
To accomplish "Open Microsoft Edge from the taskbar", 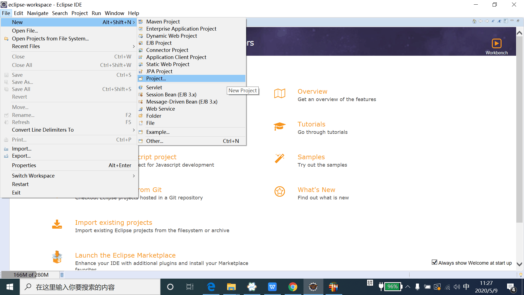I will click(211, 287).
